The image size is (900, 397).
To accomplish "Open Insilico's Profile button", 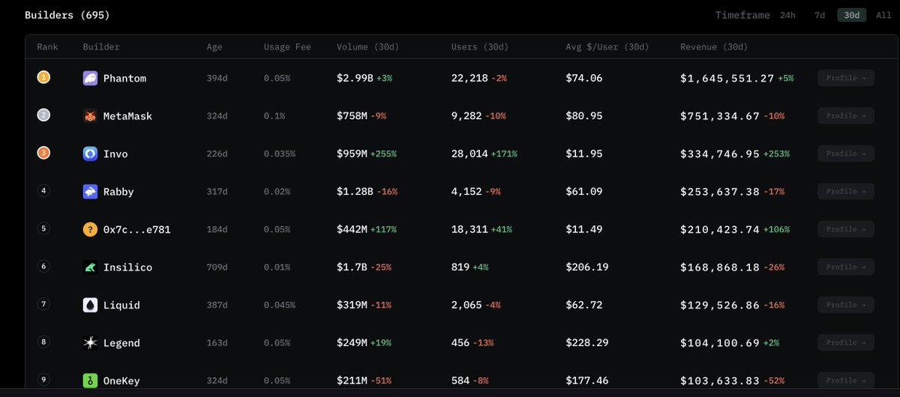I will 846,267.
